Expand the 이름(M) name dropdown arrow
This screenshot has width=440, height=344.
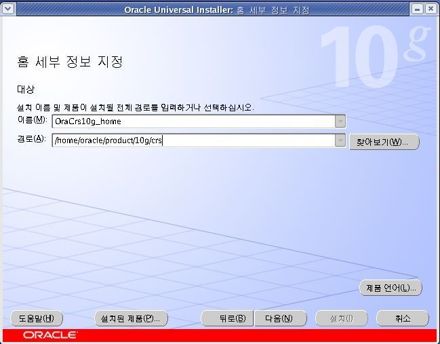click(340, 121)
